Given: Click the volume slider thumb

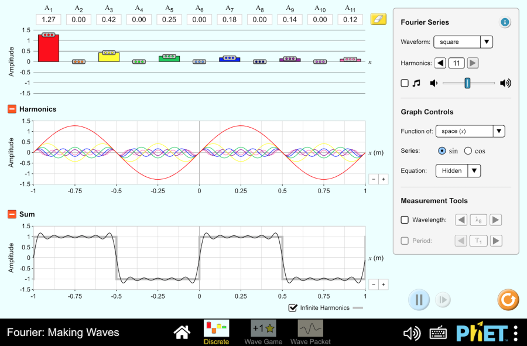Looking at the screenshot, I should click(x=467, y=83).
